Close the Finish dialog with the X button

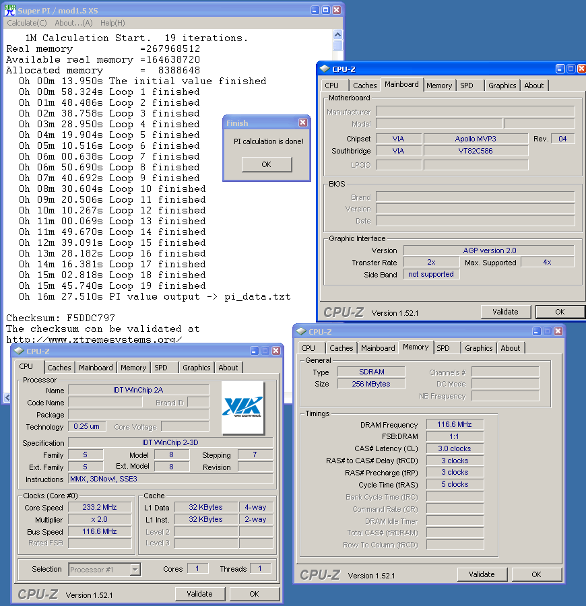point(302,123)
